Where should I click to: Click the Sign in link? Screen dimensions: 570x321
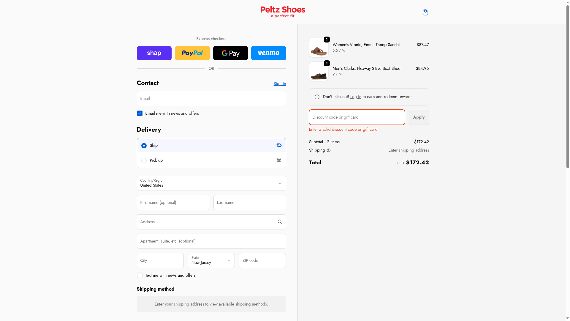pos(280,84)
